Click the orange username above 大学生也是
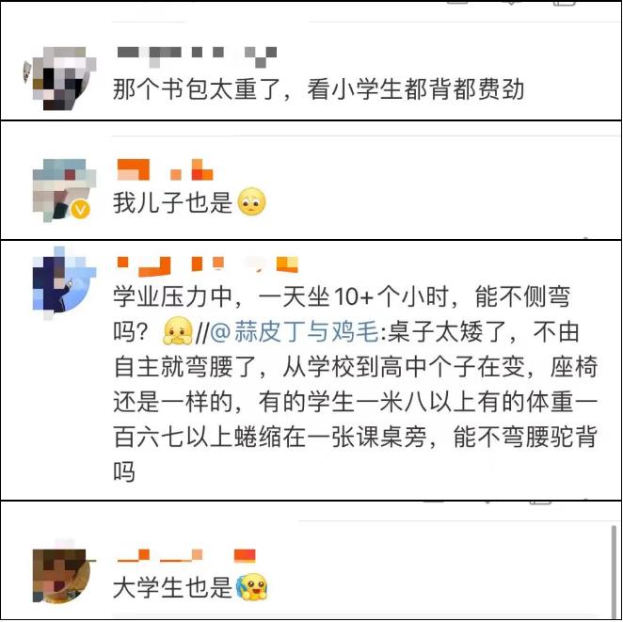The image size is (623, 622). 186,555
